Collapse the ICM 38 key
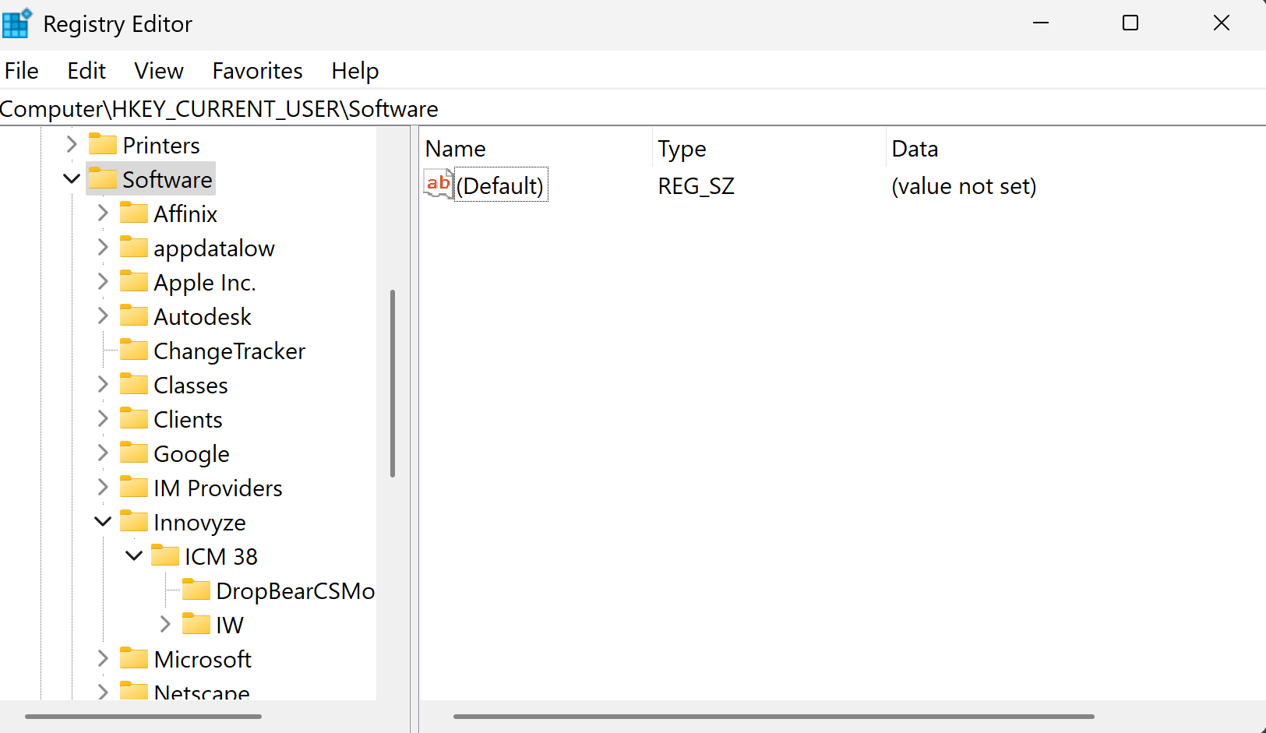 click(133, 555)
